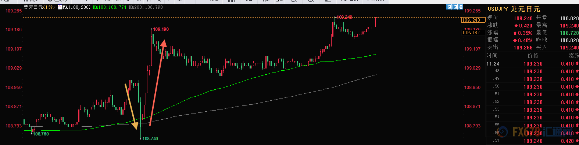Viewport: 579px width, 145px height.
Task: Click the red up-arrow beside 涨跌 0.420
Action: (516, 26)
